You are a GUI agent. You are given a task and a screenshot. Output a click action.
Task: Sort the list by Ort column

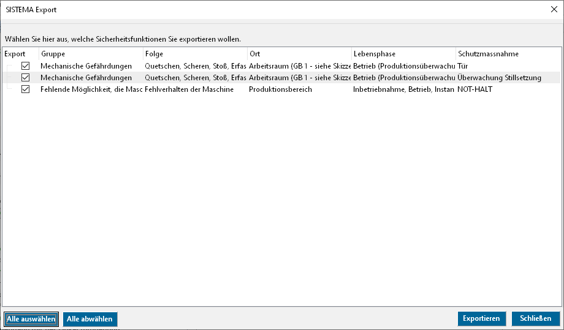(299, 54)
